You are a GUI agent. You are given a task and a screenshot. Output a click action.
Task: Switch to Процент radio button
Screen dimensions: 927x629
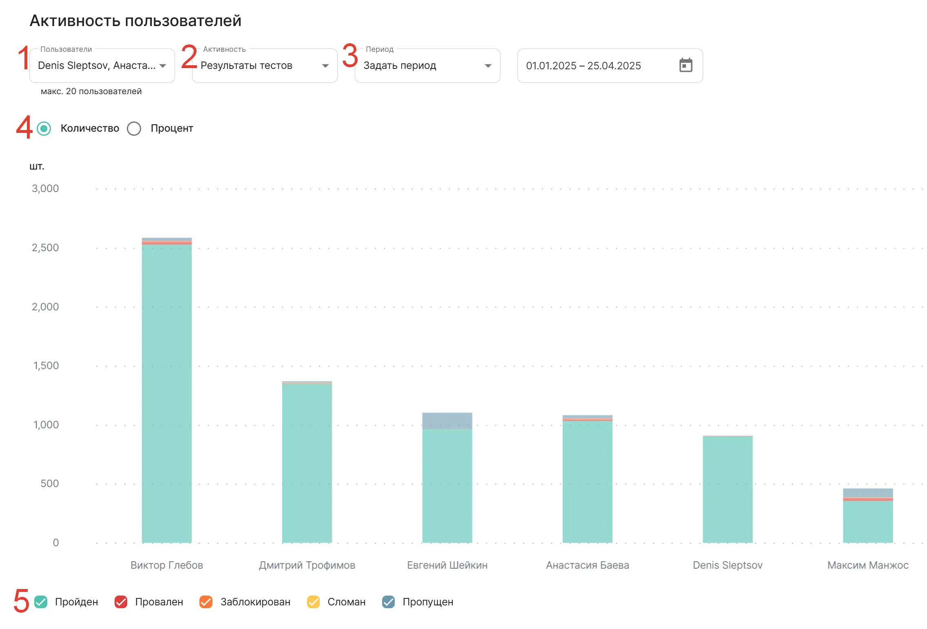tap(134, 128)
